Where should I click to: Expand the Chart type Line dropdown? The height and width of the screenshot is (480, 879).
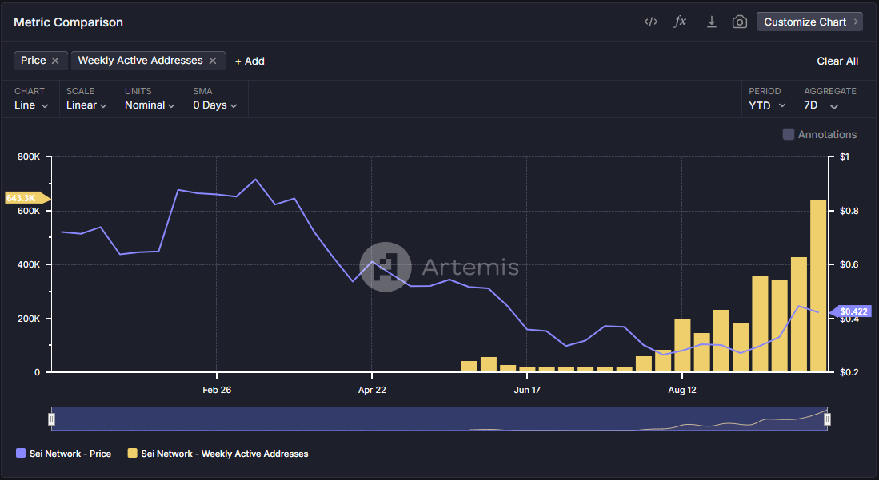pyautogui.click(x=31, y=105)
